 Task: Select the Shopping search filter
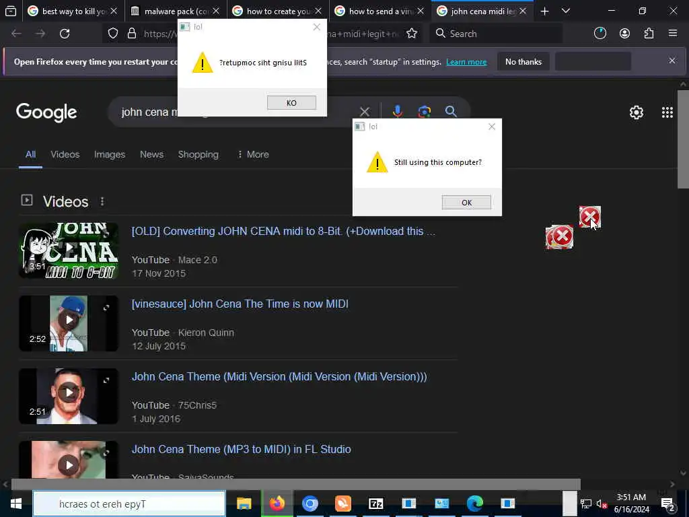tap(198, 154)
